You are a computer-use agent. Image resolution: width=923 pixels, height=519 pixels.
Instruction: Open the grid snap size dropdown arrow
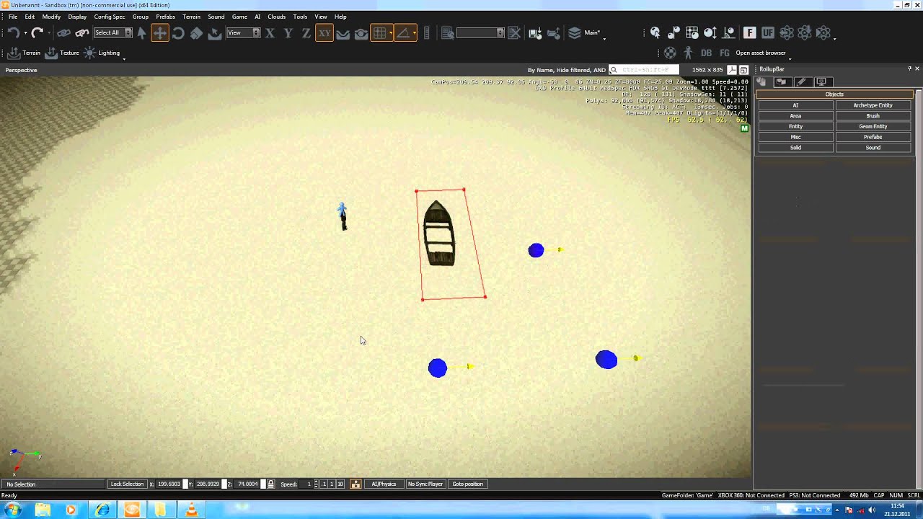[391, 32]
